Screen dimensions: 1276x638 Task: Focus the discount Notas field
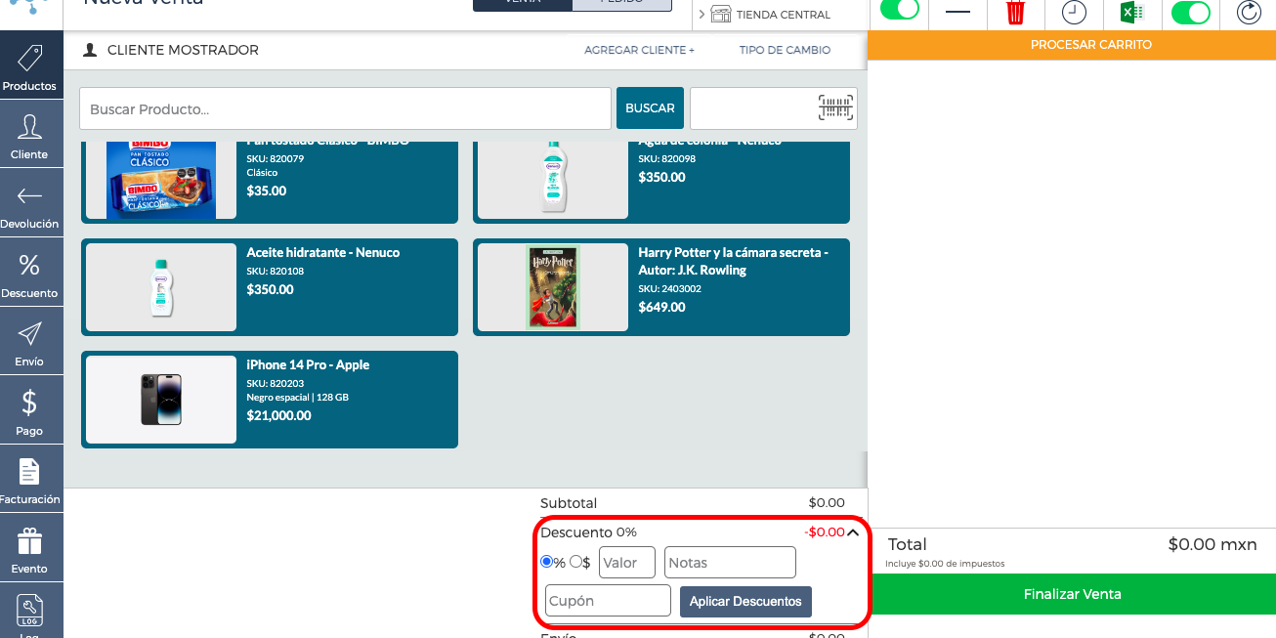point(730,563)
